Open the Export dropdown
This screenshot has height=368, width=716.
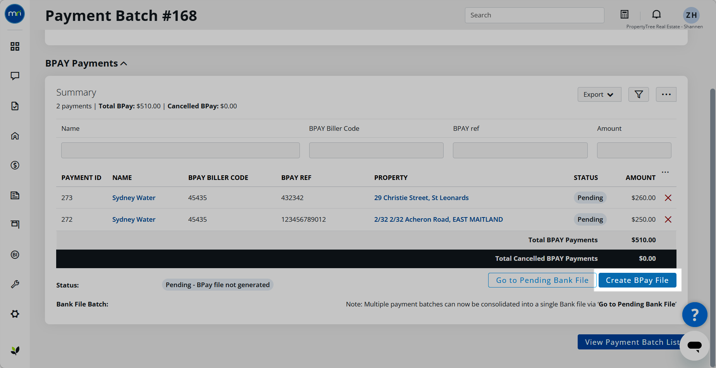(x=599, y=94)
